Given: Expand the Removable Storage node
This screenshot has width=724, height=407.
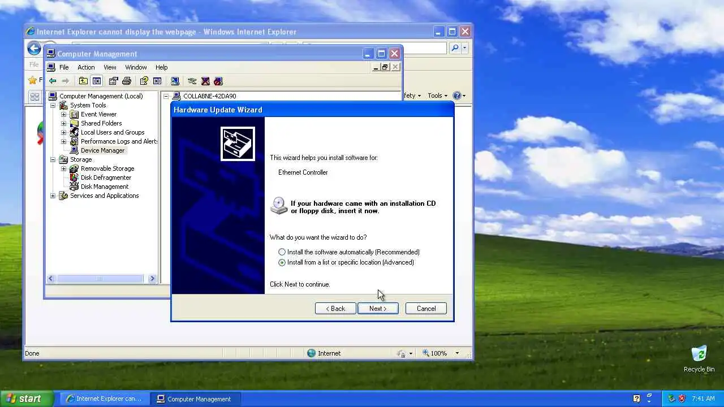Looking at the screenshot, I should click(64, 168).
